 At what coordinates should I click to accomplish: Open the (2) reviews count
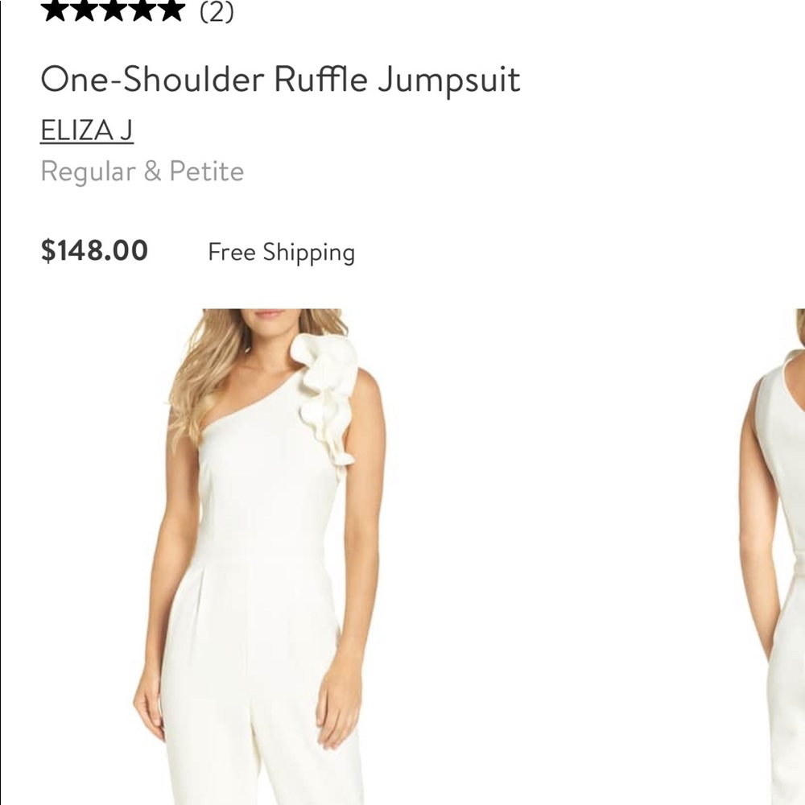(216, 12)
